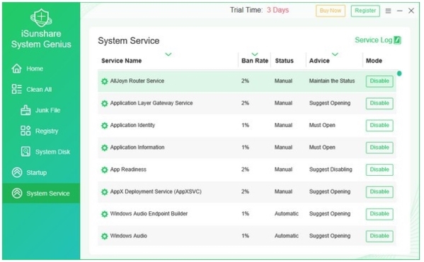Select 'Windows Audio Endpoint Builder' name

(149, 214)
